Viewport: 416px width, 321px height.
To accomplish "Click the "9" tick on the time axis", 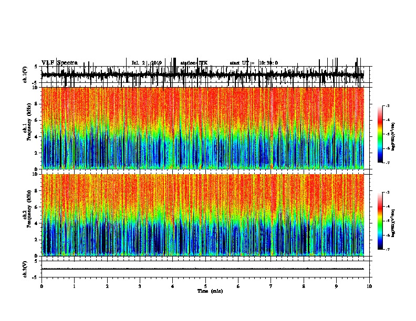I will [336, 286].
